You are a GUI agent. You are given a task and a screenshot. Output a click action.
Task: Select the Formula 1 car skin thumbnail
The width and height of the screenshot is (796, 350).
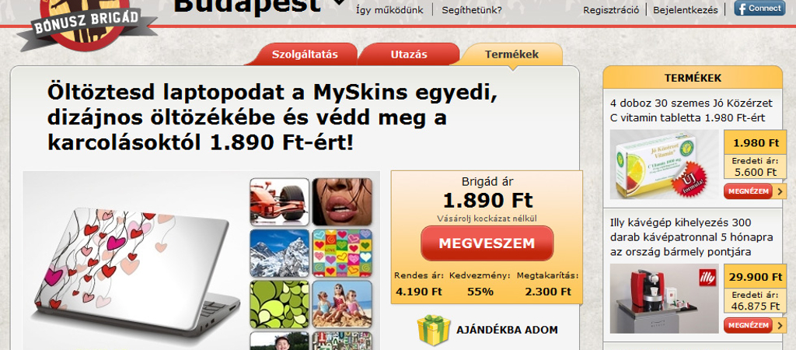tap(279, 201)
